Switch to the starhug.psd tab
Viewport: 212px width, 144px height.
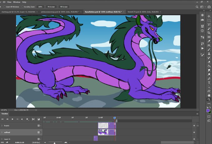click(18, 12)
